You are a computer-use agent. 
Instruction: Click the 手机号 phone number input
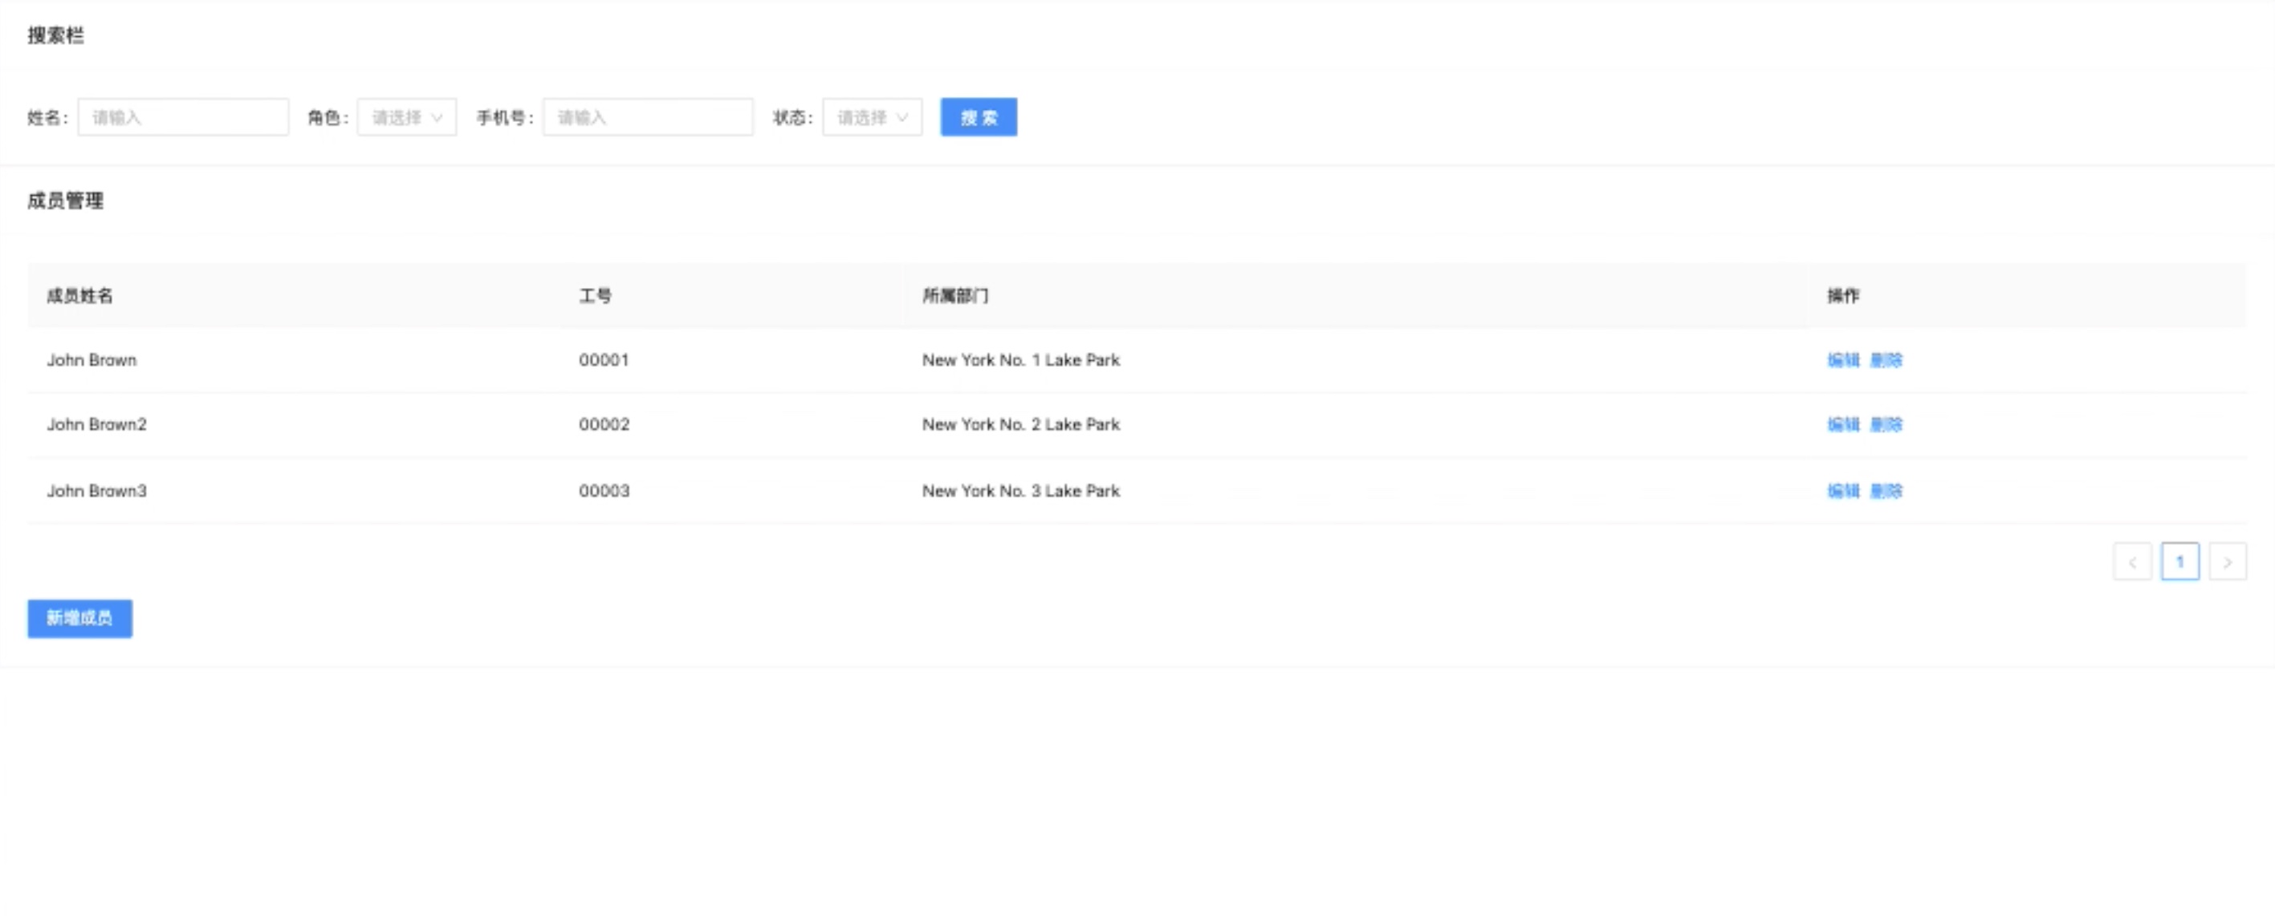(x=647, y=117)
